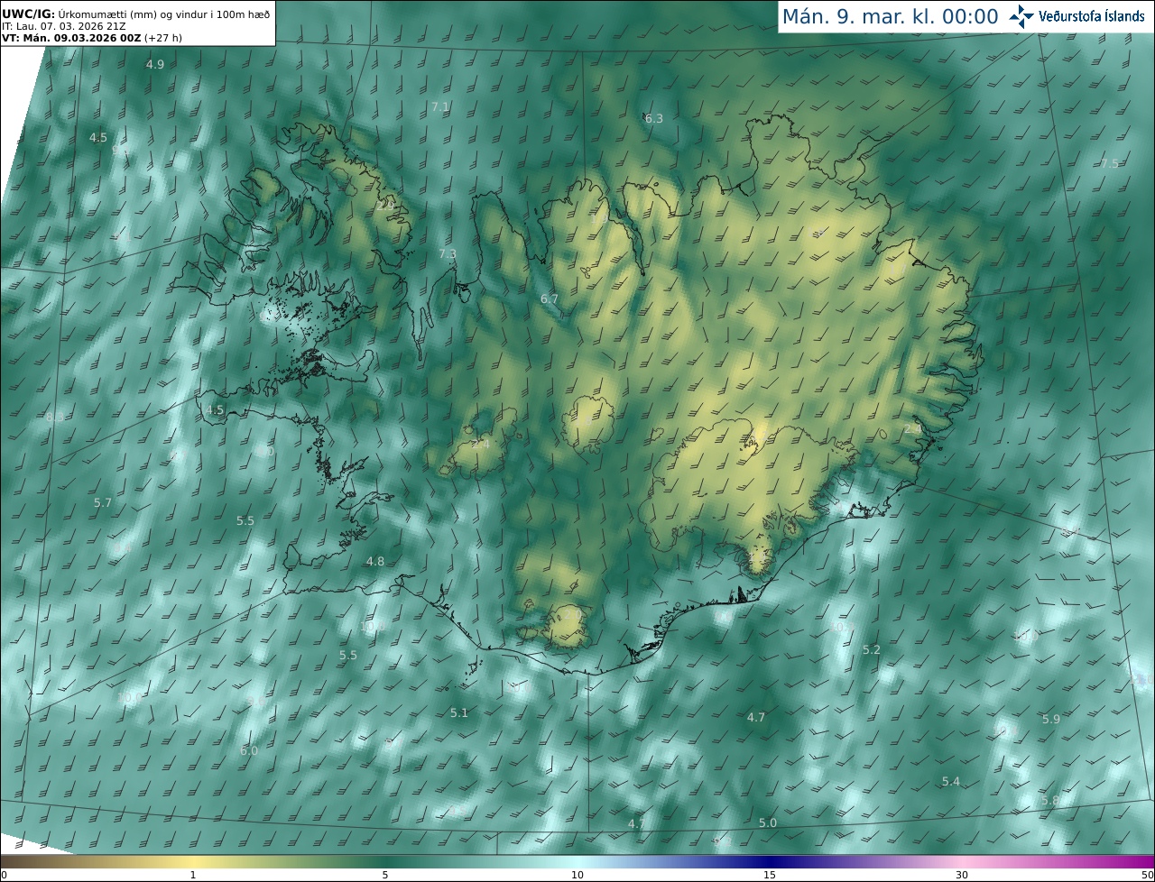Click the Veðurstofa Íslands name text
This screenshot has height=882, width=1155.
point(1094,16)
